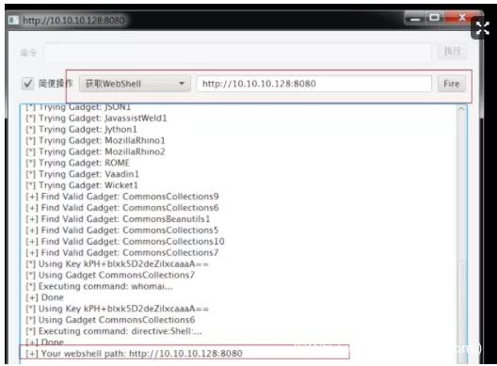Image resolution: width=497 pixels, height=366 pixels.
Task: Maximize the window
Action: click(435, 18)
